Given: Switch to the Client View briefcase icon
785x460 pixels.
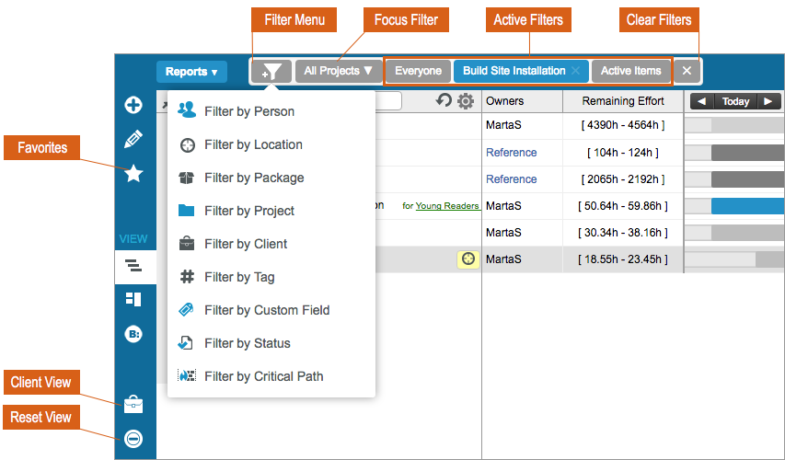Looking at the screenshot, I should 133,404.
